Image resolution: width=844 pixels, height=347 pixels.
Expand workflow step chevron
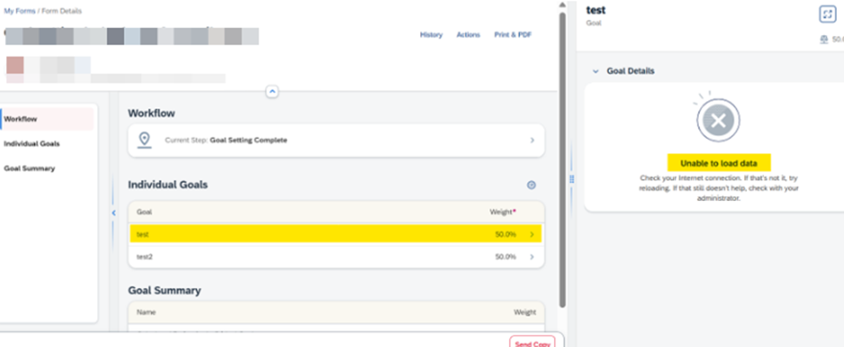coord(532,140)
